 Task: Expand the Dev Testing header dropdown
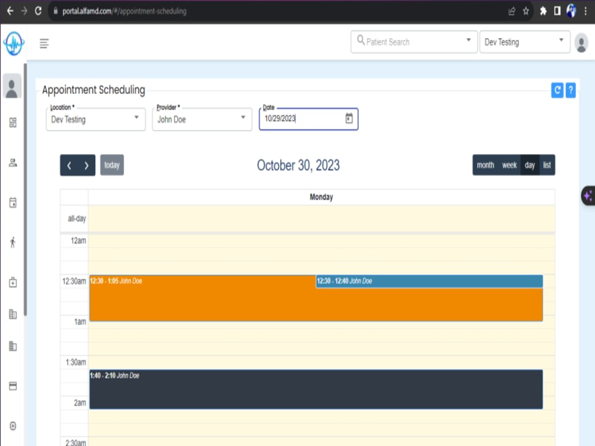point(561,40)
